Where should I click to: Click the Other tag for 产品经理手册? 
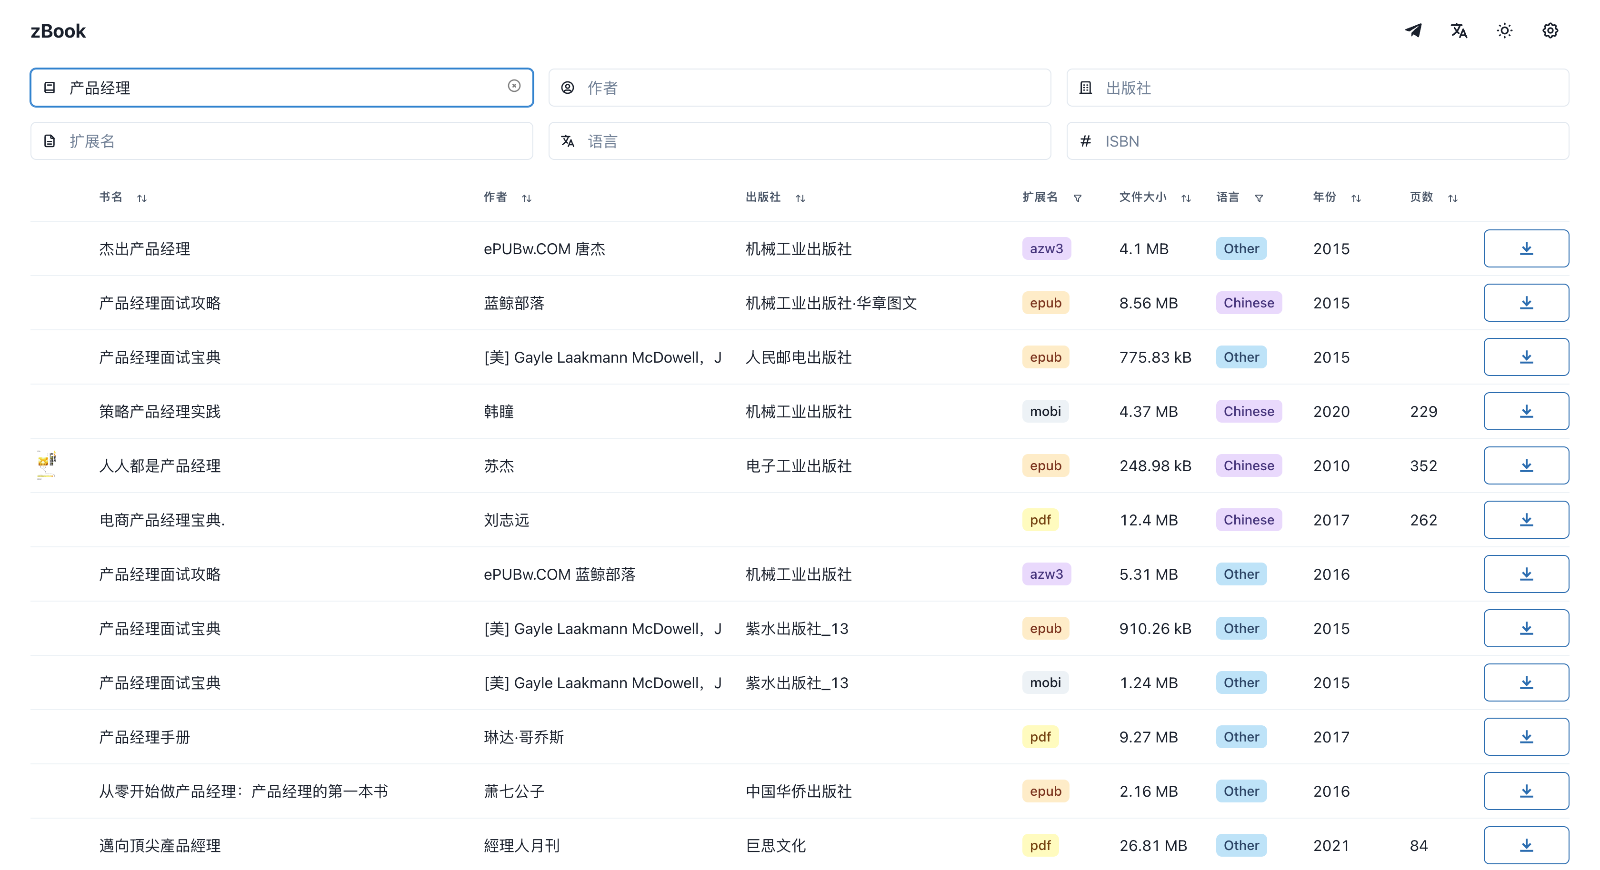[1241, 736]
